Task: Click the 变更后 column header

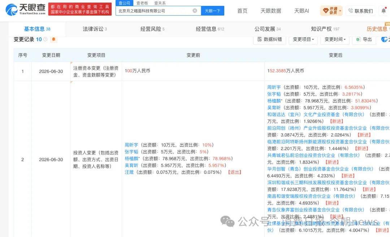Action: [x=335, y=55]
